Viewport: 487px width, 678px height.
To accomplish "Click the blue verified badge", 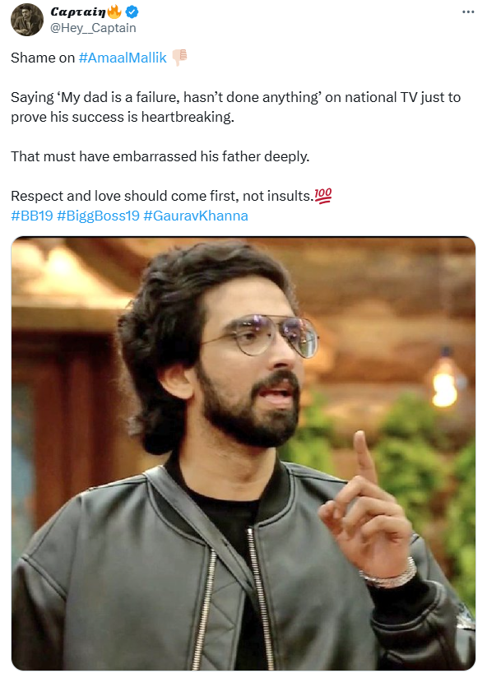I will [132, 12].
